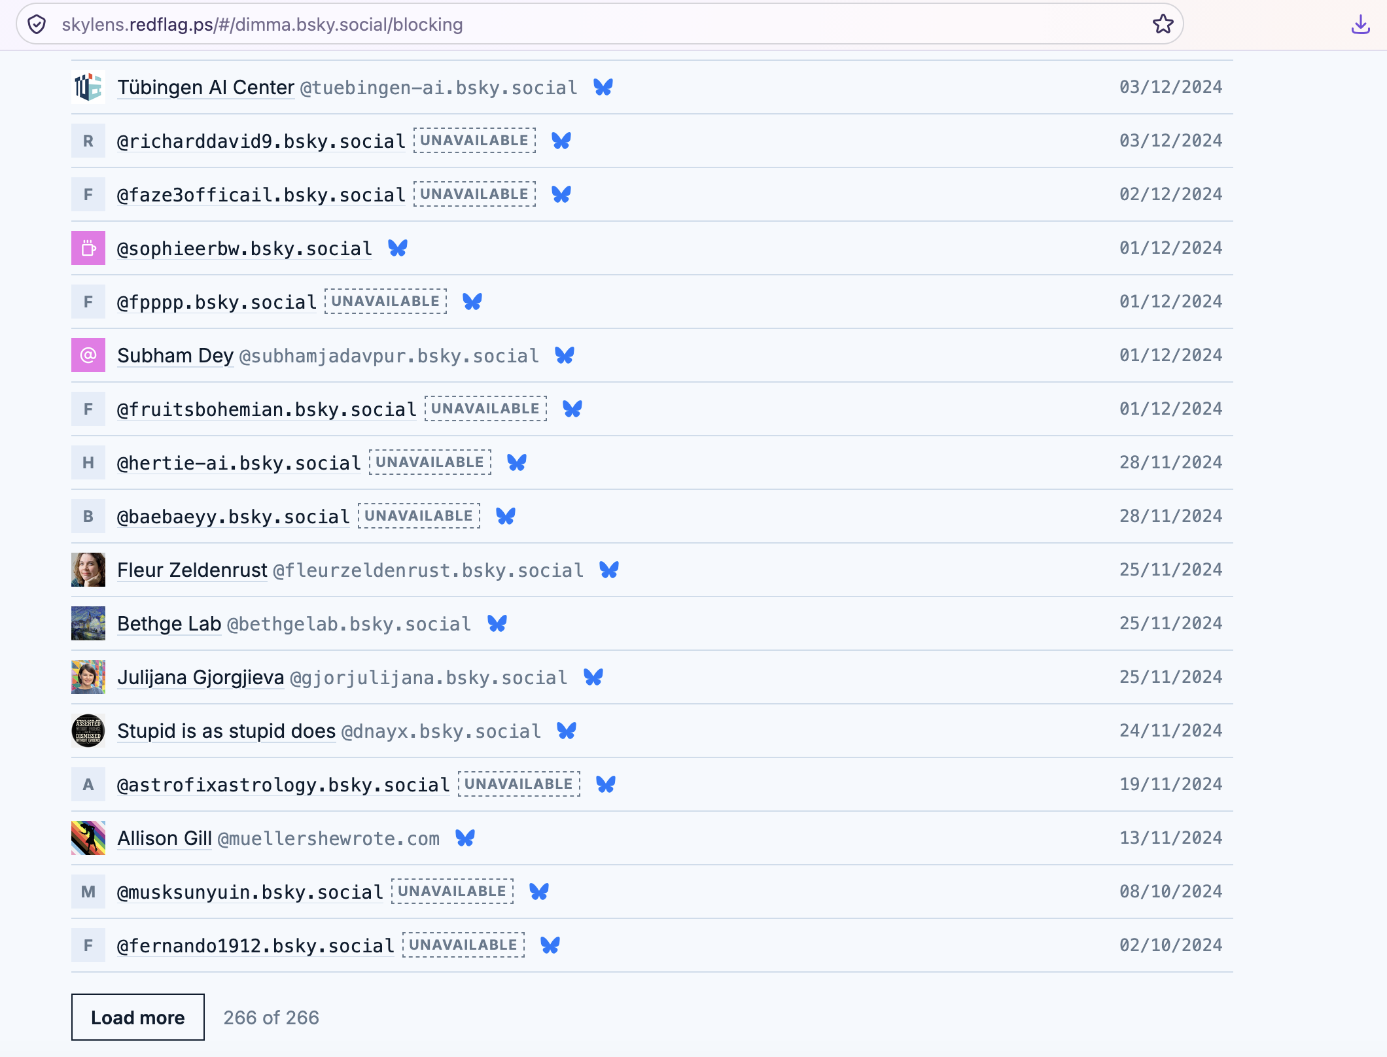Click butterfly icon next to Bethge Lab
Image resolution: width=1387 pixels, height=1057 pixels.
497,623
